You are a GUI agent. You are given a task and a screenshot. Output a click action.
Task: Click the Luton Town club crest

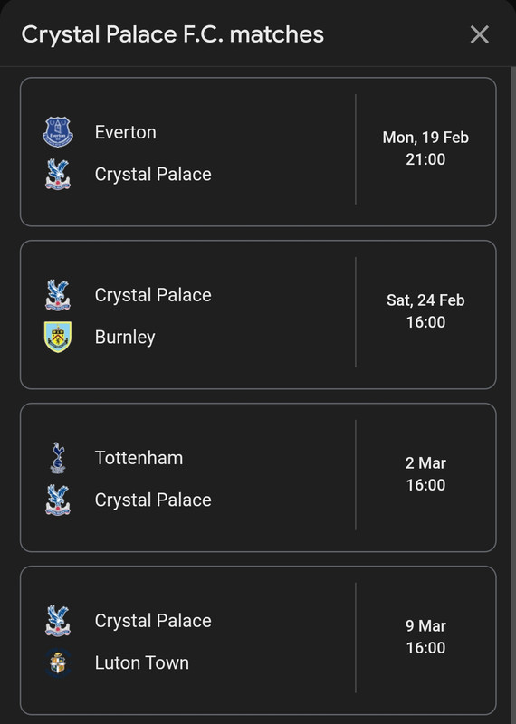pos(58,662)
